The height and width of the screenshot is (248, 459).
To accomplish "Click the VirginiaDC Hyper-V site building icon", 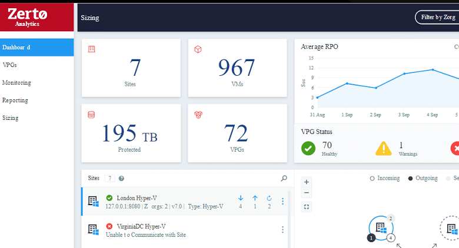I will click(94, 230).
